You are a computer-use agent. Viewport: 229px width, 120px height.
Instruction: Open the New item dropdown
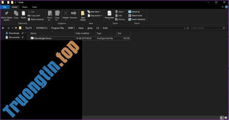(94, 12)
